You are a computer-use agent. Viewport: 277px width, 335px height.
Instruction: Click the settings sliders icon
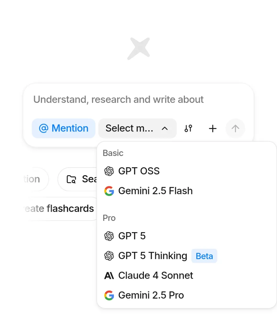point(188,128)
